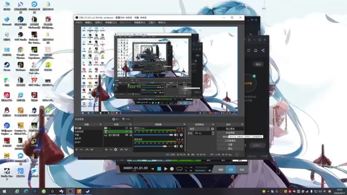This screenshot has width=347, height=195.
Task: Move the selected source up
Action: tap(121, 149)
